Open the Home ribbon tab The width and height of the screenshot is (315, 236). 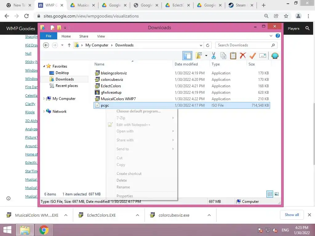(x=66, y=36)
